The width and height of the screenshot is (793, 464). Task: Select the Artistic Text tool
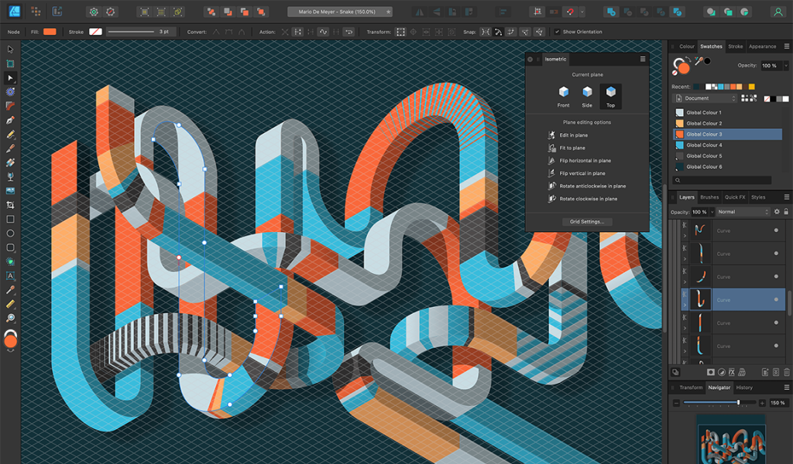(x=10, y=275)
